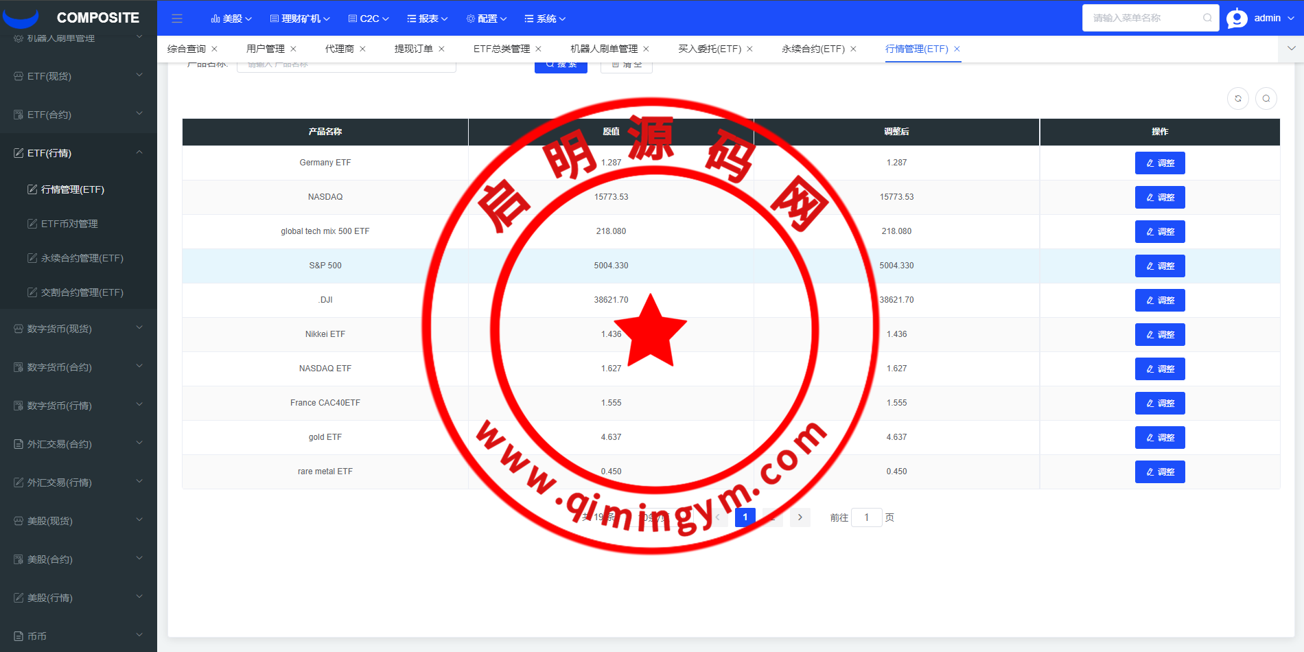
Task: Go to next page with the right arrow
Action: click(x=800, y=517)
